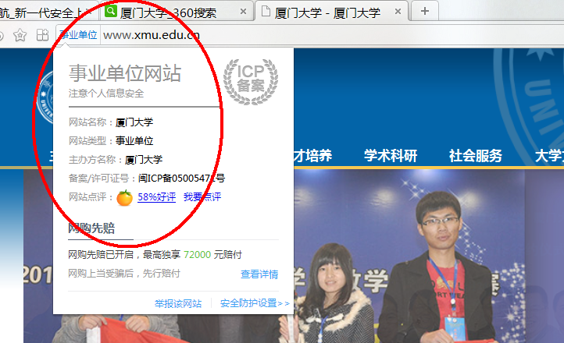Click the 我要点评 link

202,197
